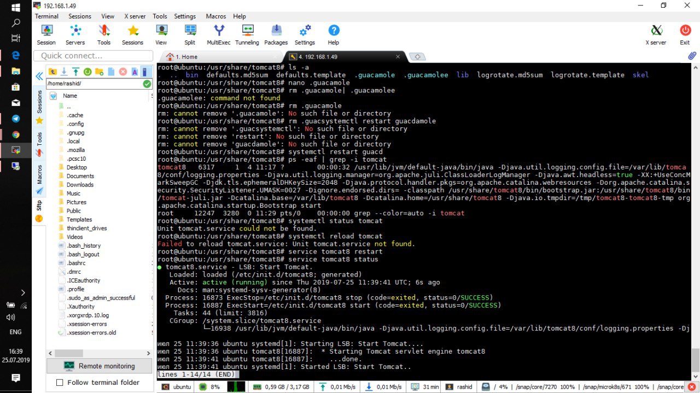Start MultiExec mode
Image resolution: width=700 pixels, height=393 pixels.
(x=219, y=35)
